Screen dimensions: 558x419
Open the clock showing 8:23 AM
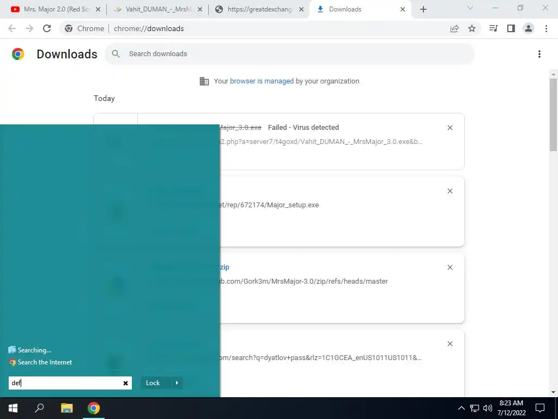(511, 408)
